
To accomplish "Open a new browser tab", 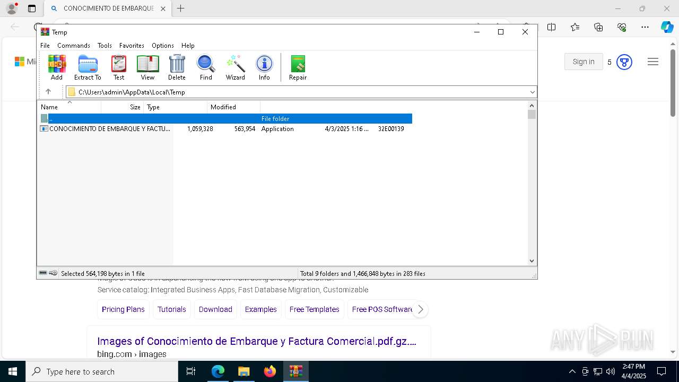I will pyautogui.click(x=181, y=8).
